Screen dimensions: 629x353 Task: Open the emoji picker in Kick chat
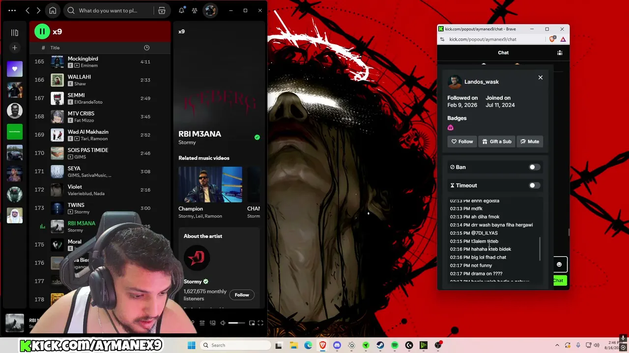(x=559, y=264)
